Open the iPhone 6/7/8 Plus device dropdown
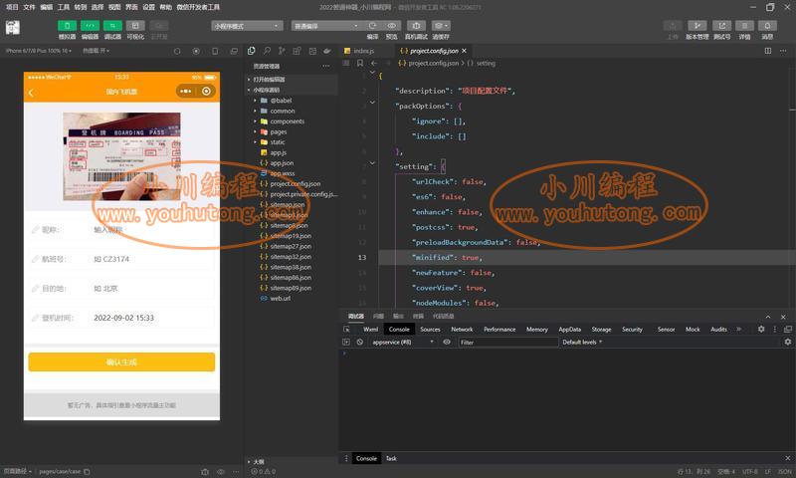Viewport: 796px width, 478px height. pyautogui.click(x=39, y=51)
